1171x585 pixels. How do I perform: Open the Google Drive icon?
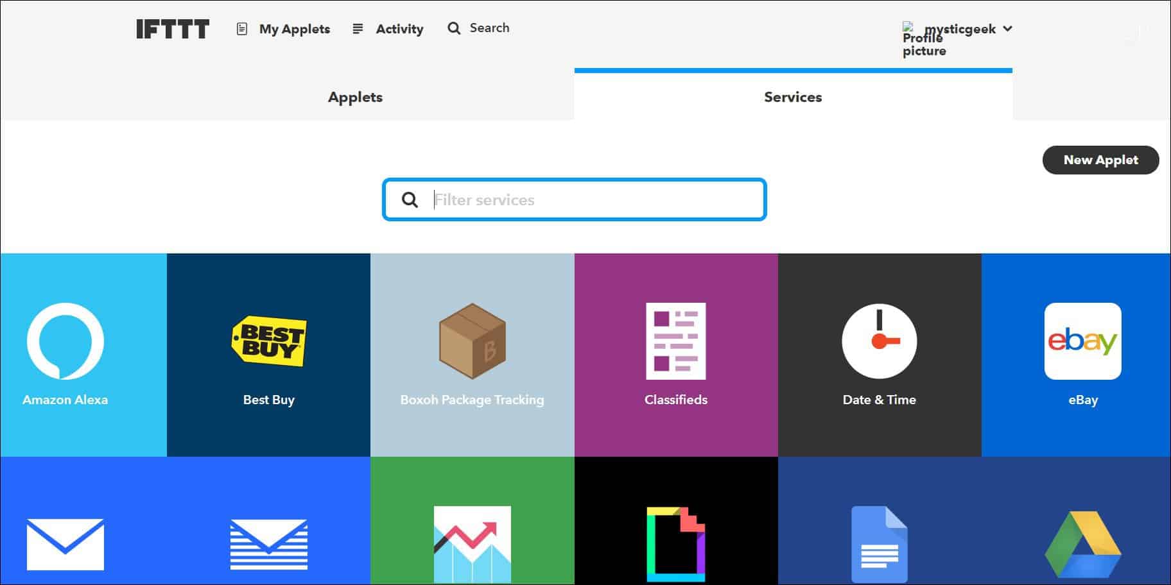coord(1083,545)
